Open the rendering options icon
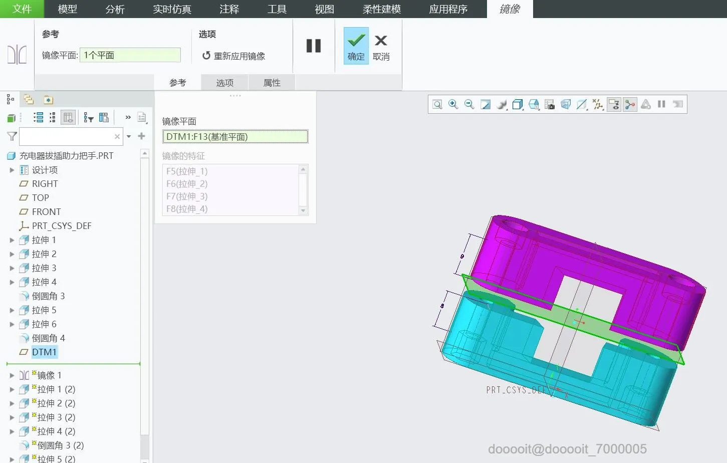 click(502, 104)
